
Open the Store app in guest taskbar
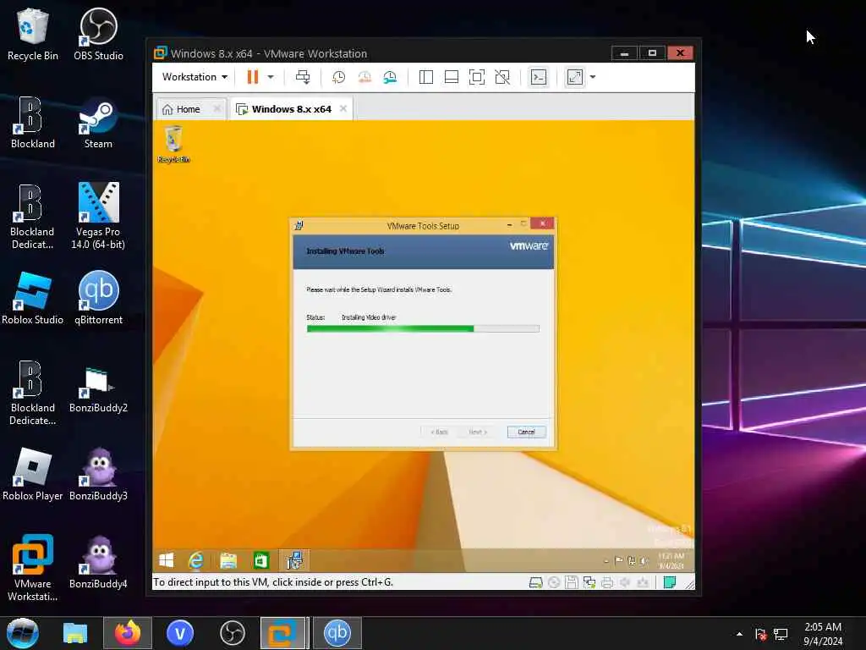tap(260, 560)
